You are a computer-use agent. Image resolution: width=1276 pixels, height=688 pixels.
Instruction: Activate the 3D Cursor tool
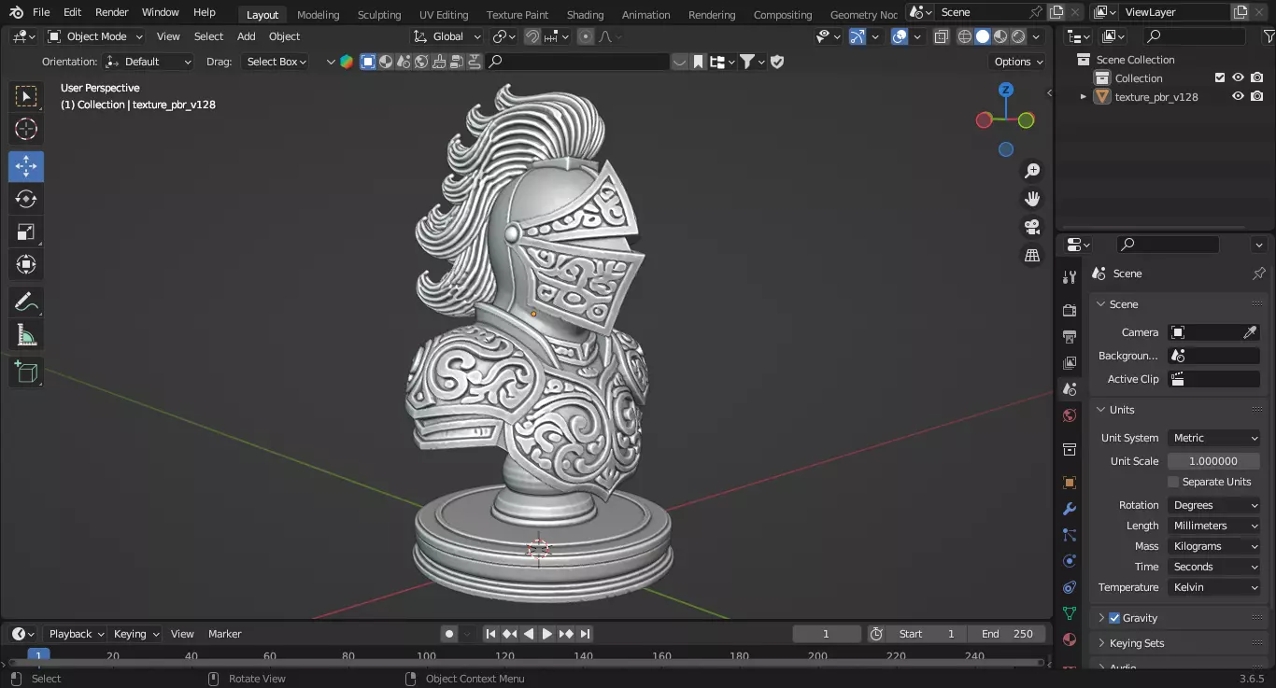click(26, 130)
